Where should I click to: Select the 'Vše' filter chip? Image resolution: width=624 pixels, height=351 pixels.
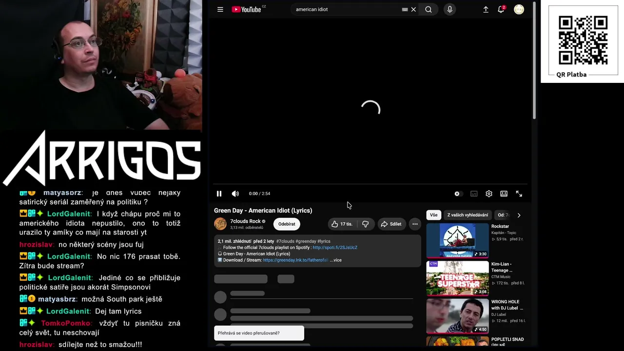pyautogui.click(x=433, y=215)
